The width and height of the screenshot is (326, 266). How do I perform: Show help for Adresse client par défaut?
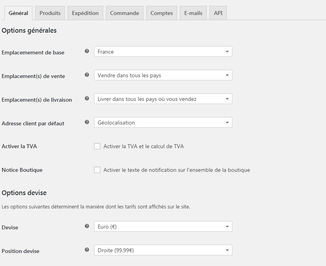87,122
